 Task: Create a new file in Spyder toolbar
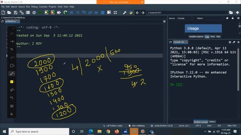click(3, 12)
